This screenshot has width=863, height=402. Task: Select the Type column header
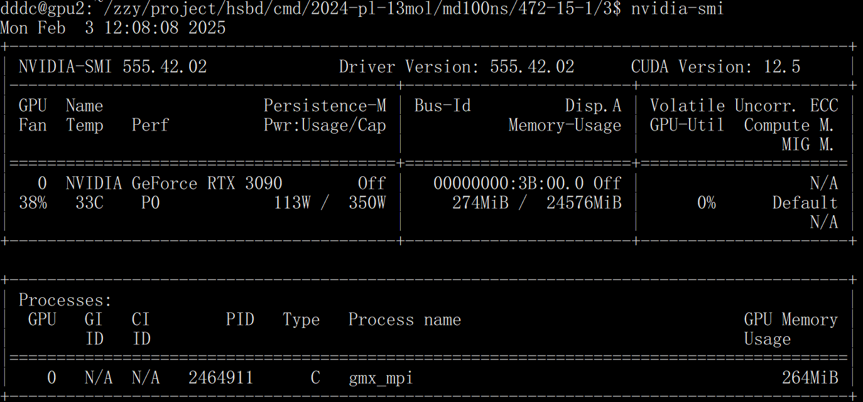coord(301,320)
